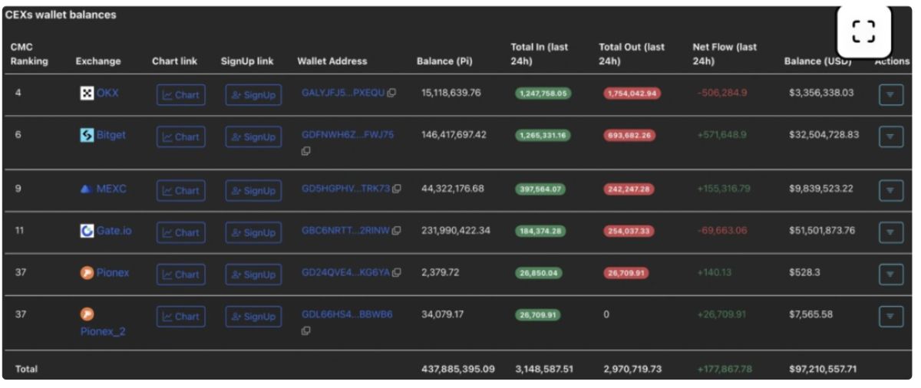
Task: Click SignUp for Pionex_2
Action: 253,316
